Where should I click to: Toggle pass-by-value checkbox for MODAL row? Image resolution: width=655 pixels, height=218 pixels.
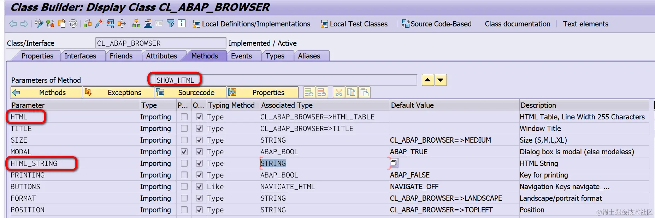(184, 151)
